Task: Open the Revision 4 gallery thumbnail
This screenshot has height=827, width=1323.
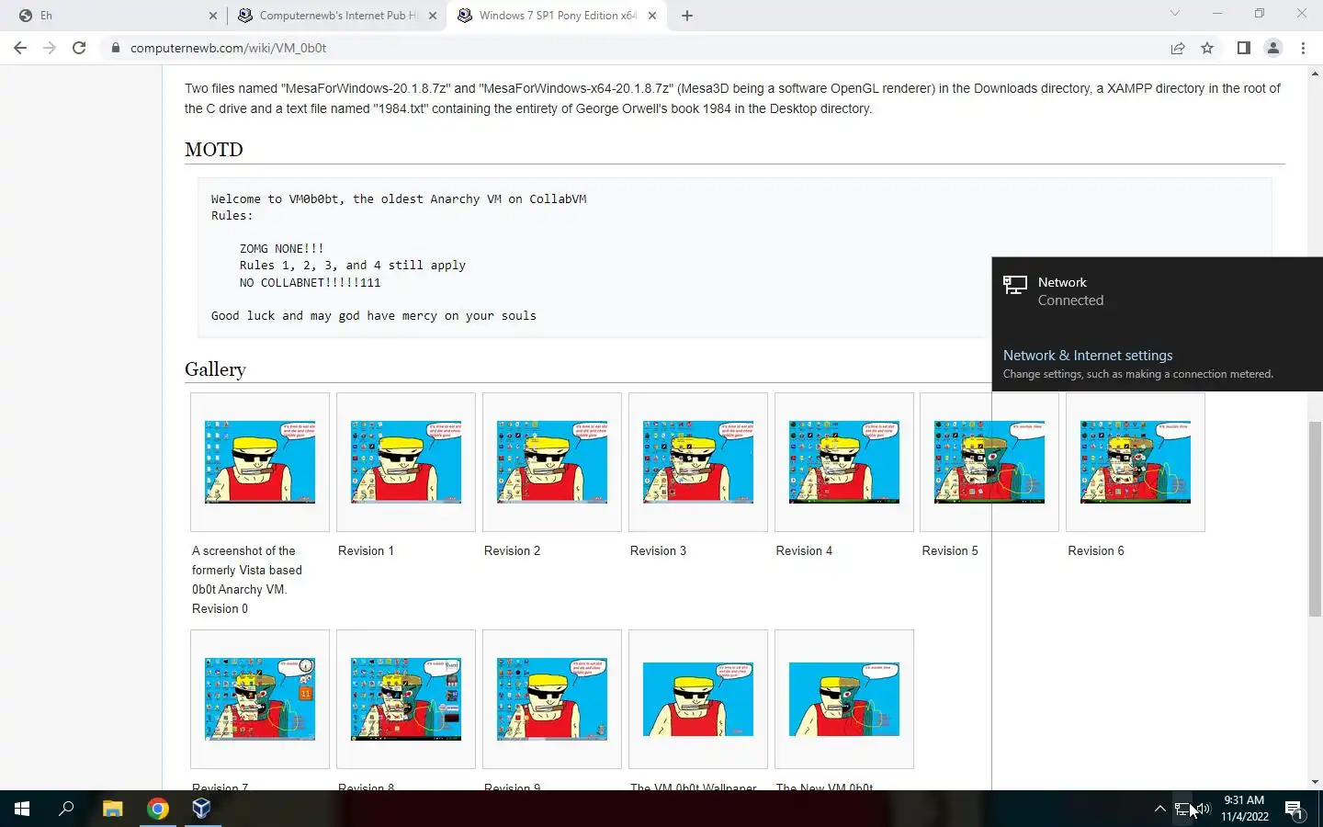Action: [844, 462]
